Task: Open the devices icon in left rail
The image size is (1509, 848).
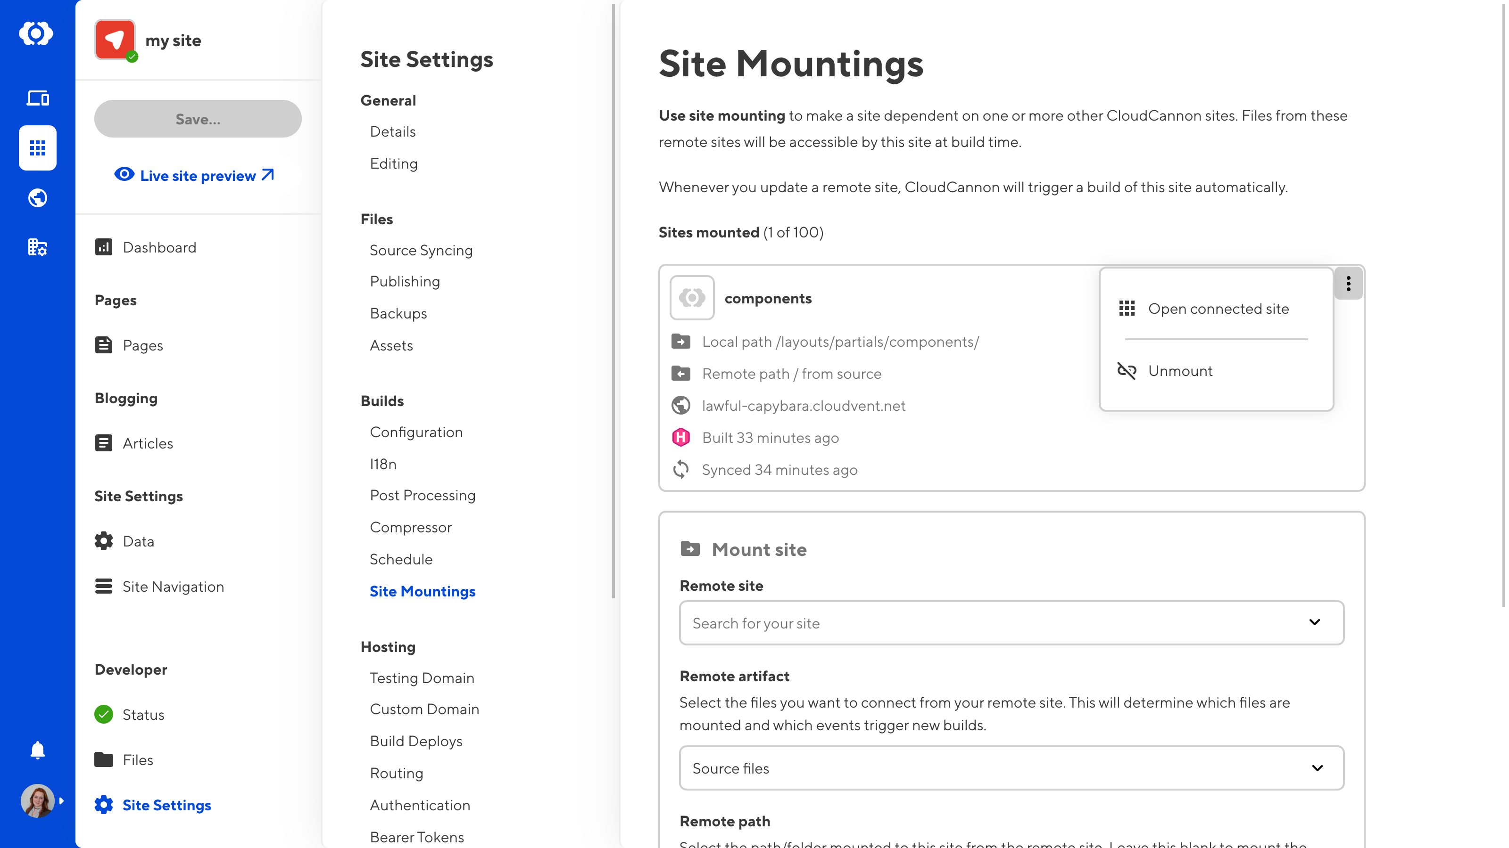Action: 38,98
